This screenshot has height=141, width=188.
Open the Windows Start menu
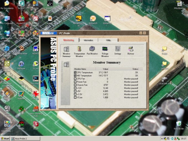[x=5, y=139]
